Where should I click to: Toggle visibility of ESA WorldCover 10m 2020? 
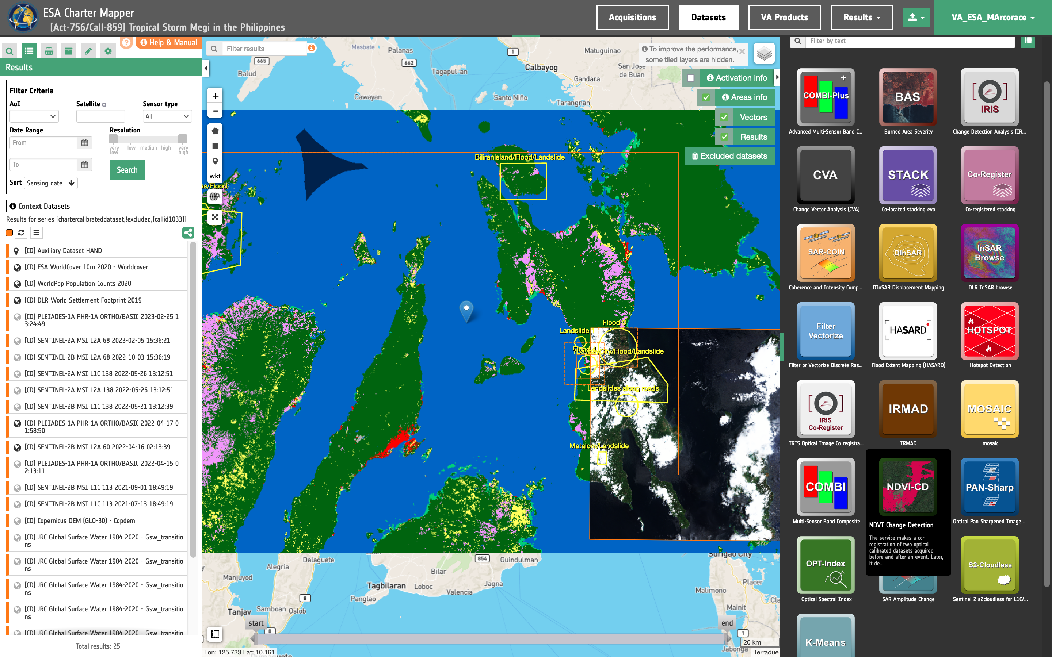(18, 268)
